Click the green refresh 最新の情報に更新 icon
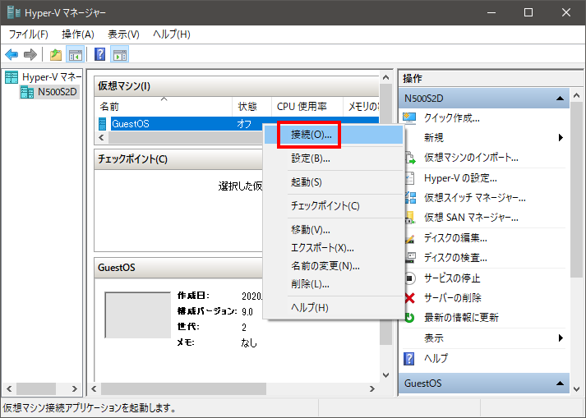The height and width of the screenshot is (418, 586). point(409,318)
